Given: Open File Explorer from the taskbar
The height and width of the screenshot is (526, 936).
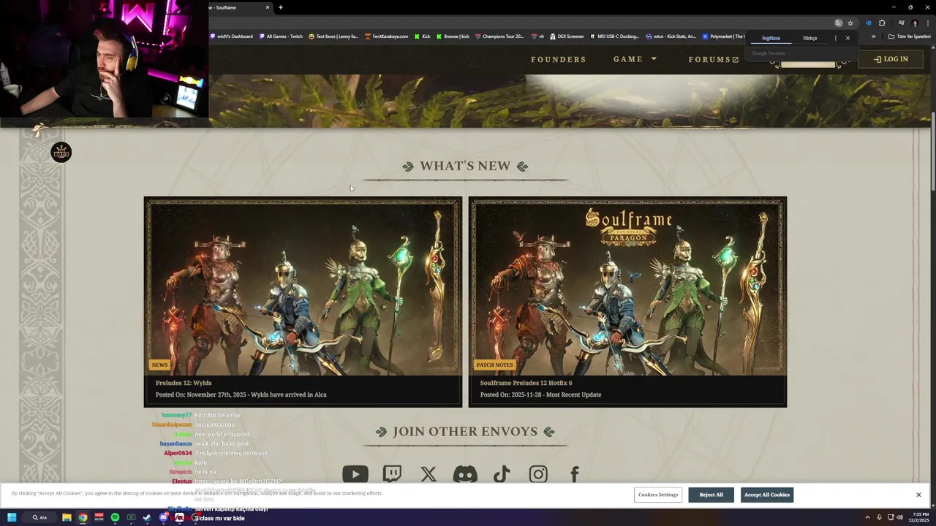Looking at the screenshot, I should tap(67, 517).
